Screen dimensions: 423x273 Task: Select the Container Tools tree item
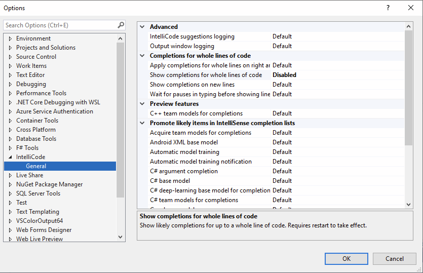pyautogui.click(x=37, y=121)
